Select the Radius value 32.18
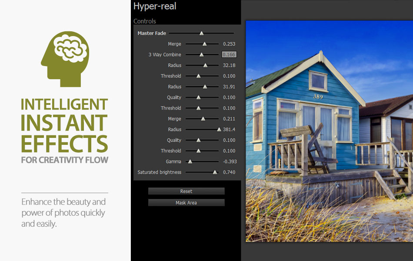Viewport: 413px width, 261px height. 229,65
